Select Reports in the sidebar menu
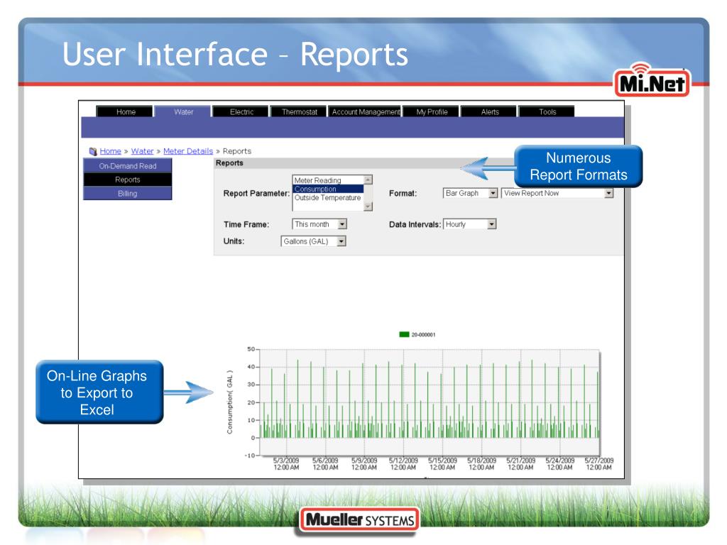Viewport: 727px width, 545px height. tap(128, 180)
